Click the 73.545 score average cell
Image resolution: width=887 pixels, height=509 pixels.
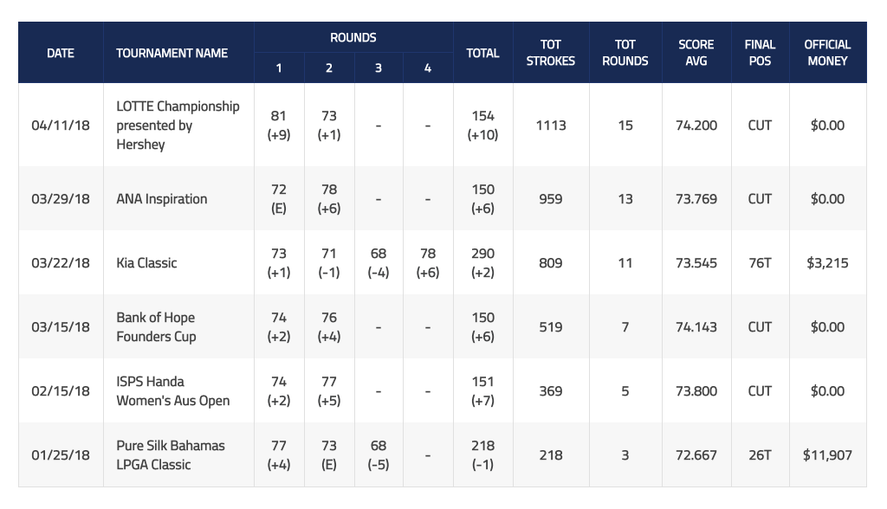(696, 263)
